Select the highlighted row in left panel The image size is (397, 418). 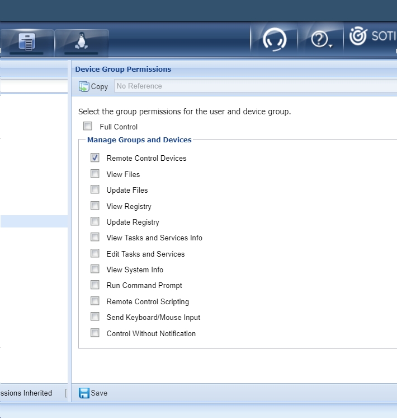pos(34,221)
